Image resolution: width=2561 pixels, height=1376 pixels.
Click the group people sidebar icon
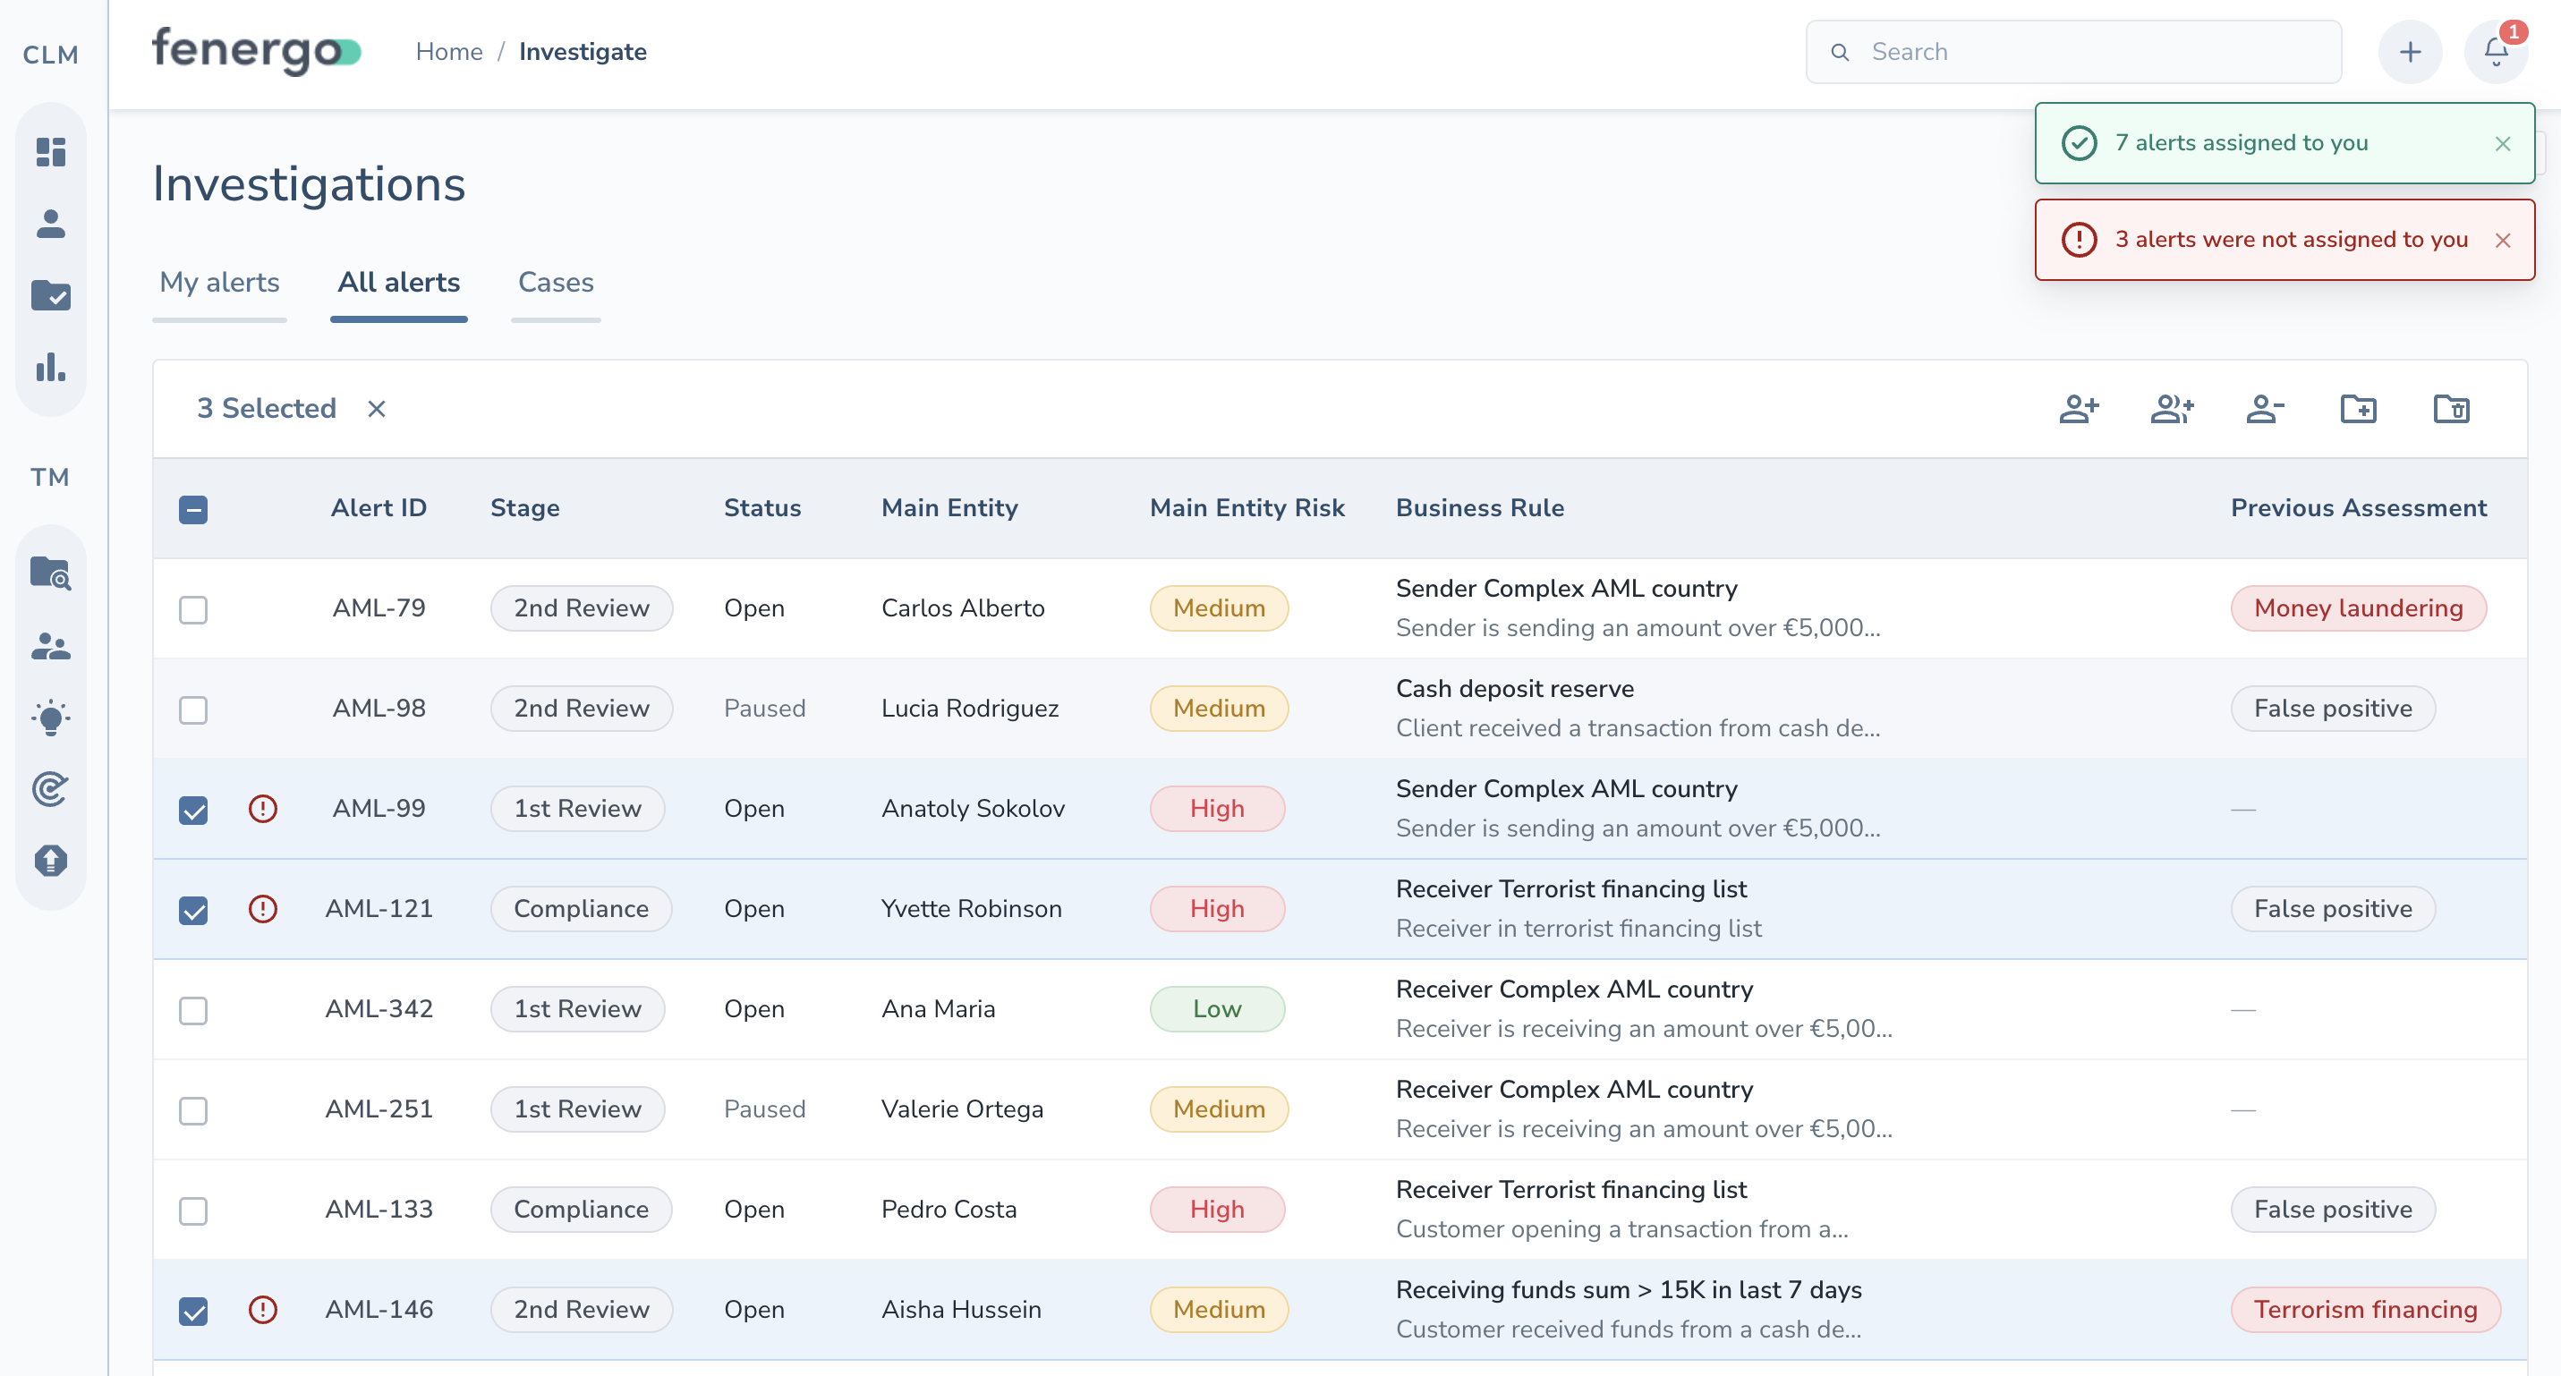tap(51, 646)
